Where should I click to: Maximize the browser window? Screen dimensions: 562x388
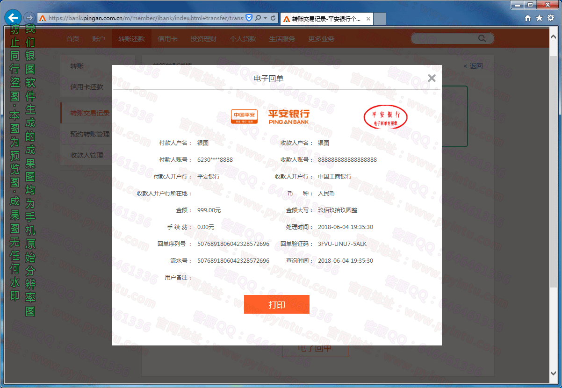click(530, 5)
